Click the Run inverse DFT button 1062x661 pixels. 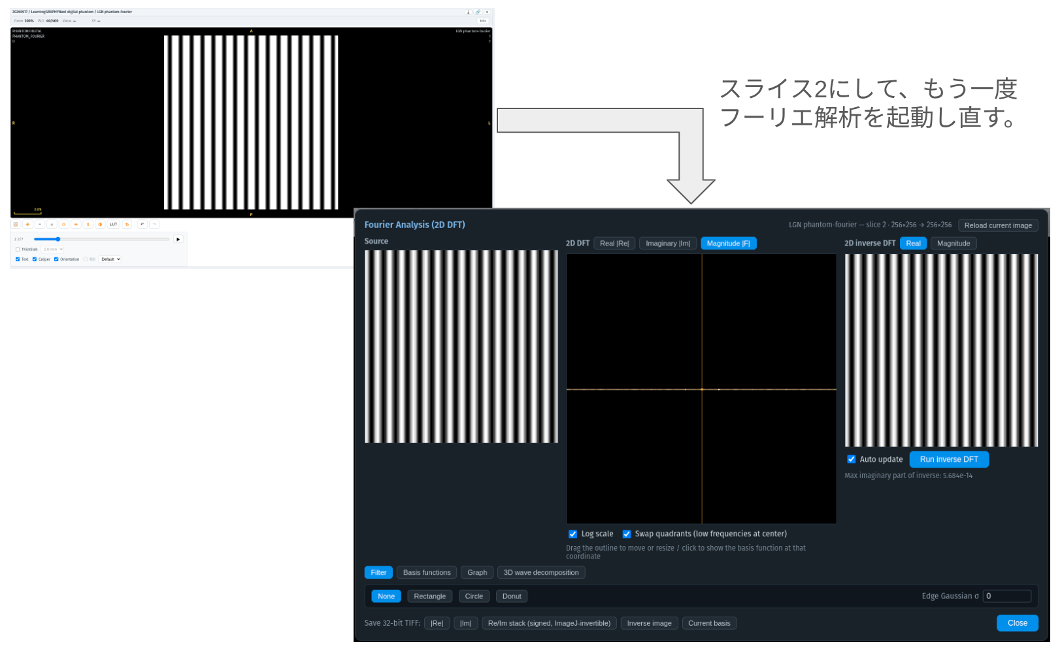[x=949, y=459]
